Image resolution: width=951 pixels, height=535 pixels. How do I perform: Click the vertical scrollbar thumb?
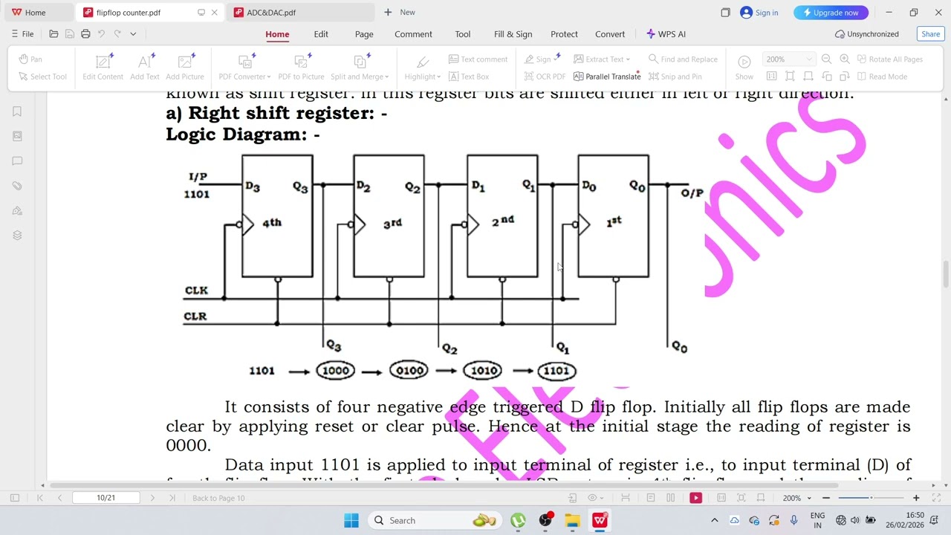[946, 273]
